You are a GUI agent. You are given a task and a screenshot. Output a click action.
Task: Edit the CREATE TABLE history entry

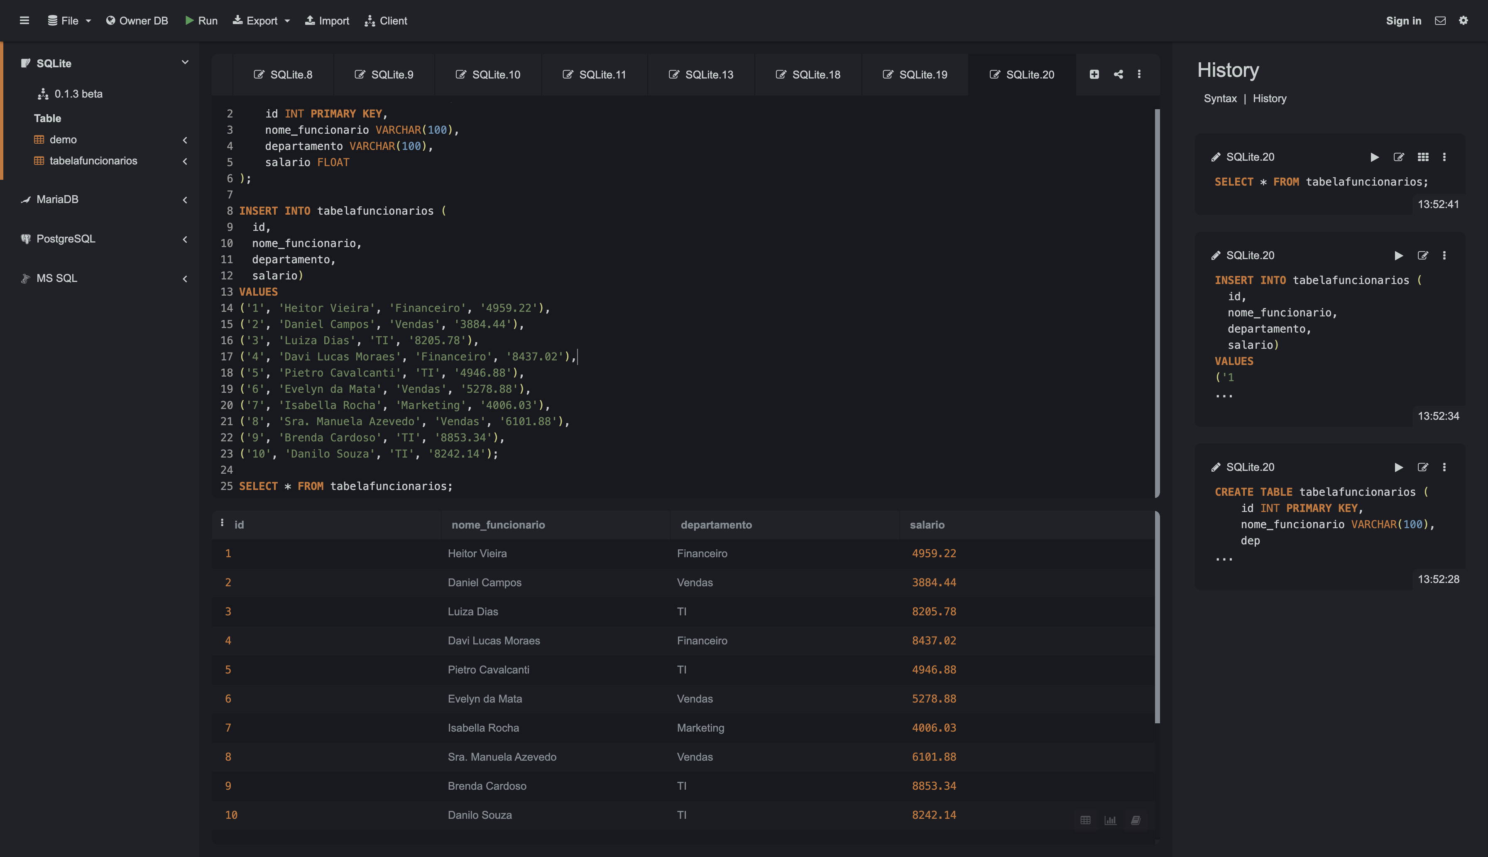pyautogui.click(x=1423, y=468)
